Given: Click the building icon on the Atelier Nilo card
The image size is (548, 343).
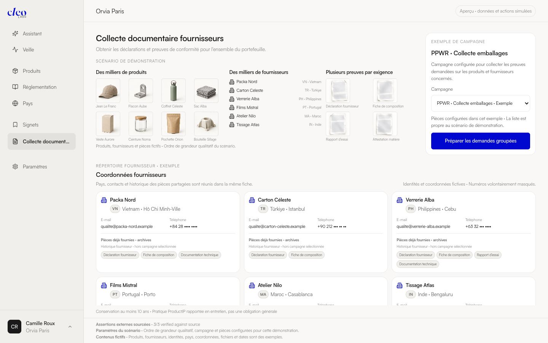Looking at the screenshot, I should (x=252, y=285).
